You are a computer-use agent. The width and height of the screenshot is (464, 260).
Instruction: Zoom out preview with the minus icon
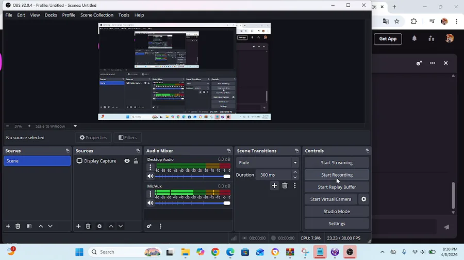pos(7,126)
